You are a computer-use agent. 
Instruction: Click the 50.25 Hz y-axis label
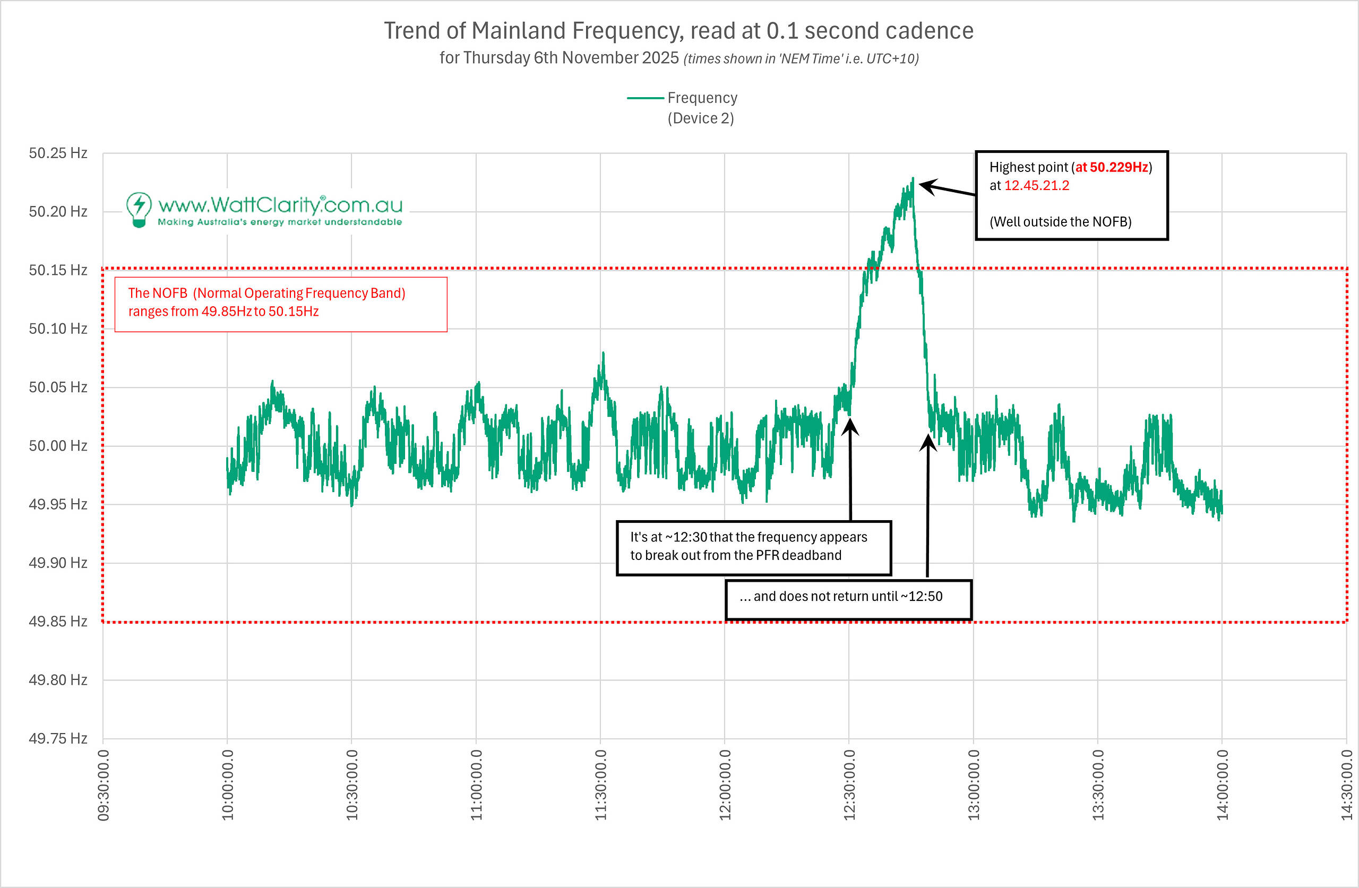tap(58, 153)
